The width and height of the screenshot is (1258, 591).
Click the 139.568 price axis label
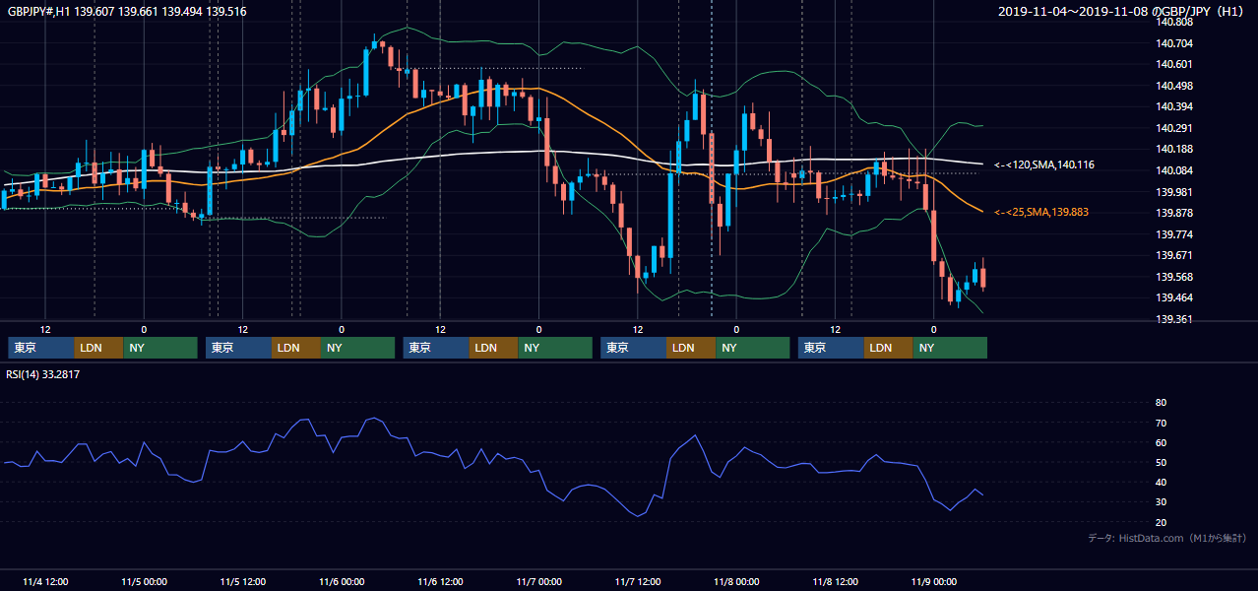1175,277
